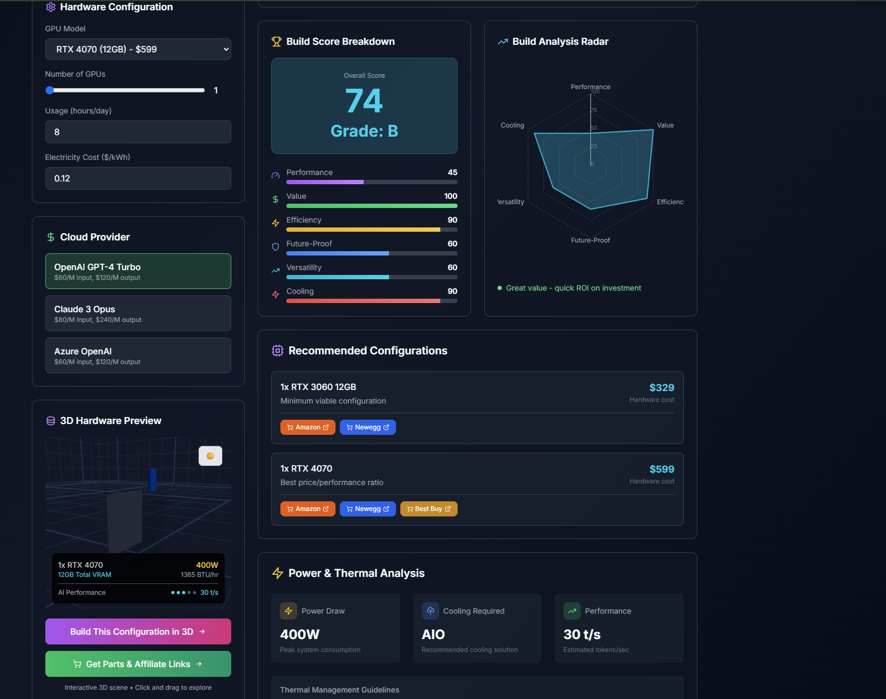Click the dollar icon beside Cloud Provider
886x699 pixels.
click(50, 237)
